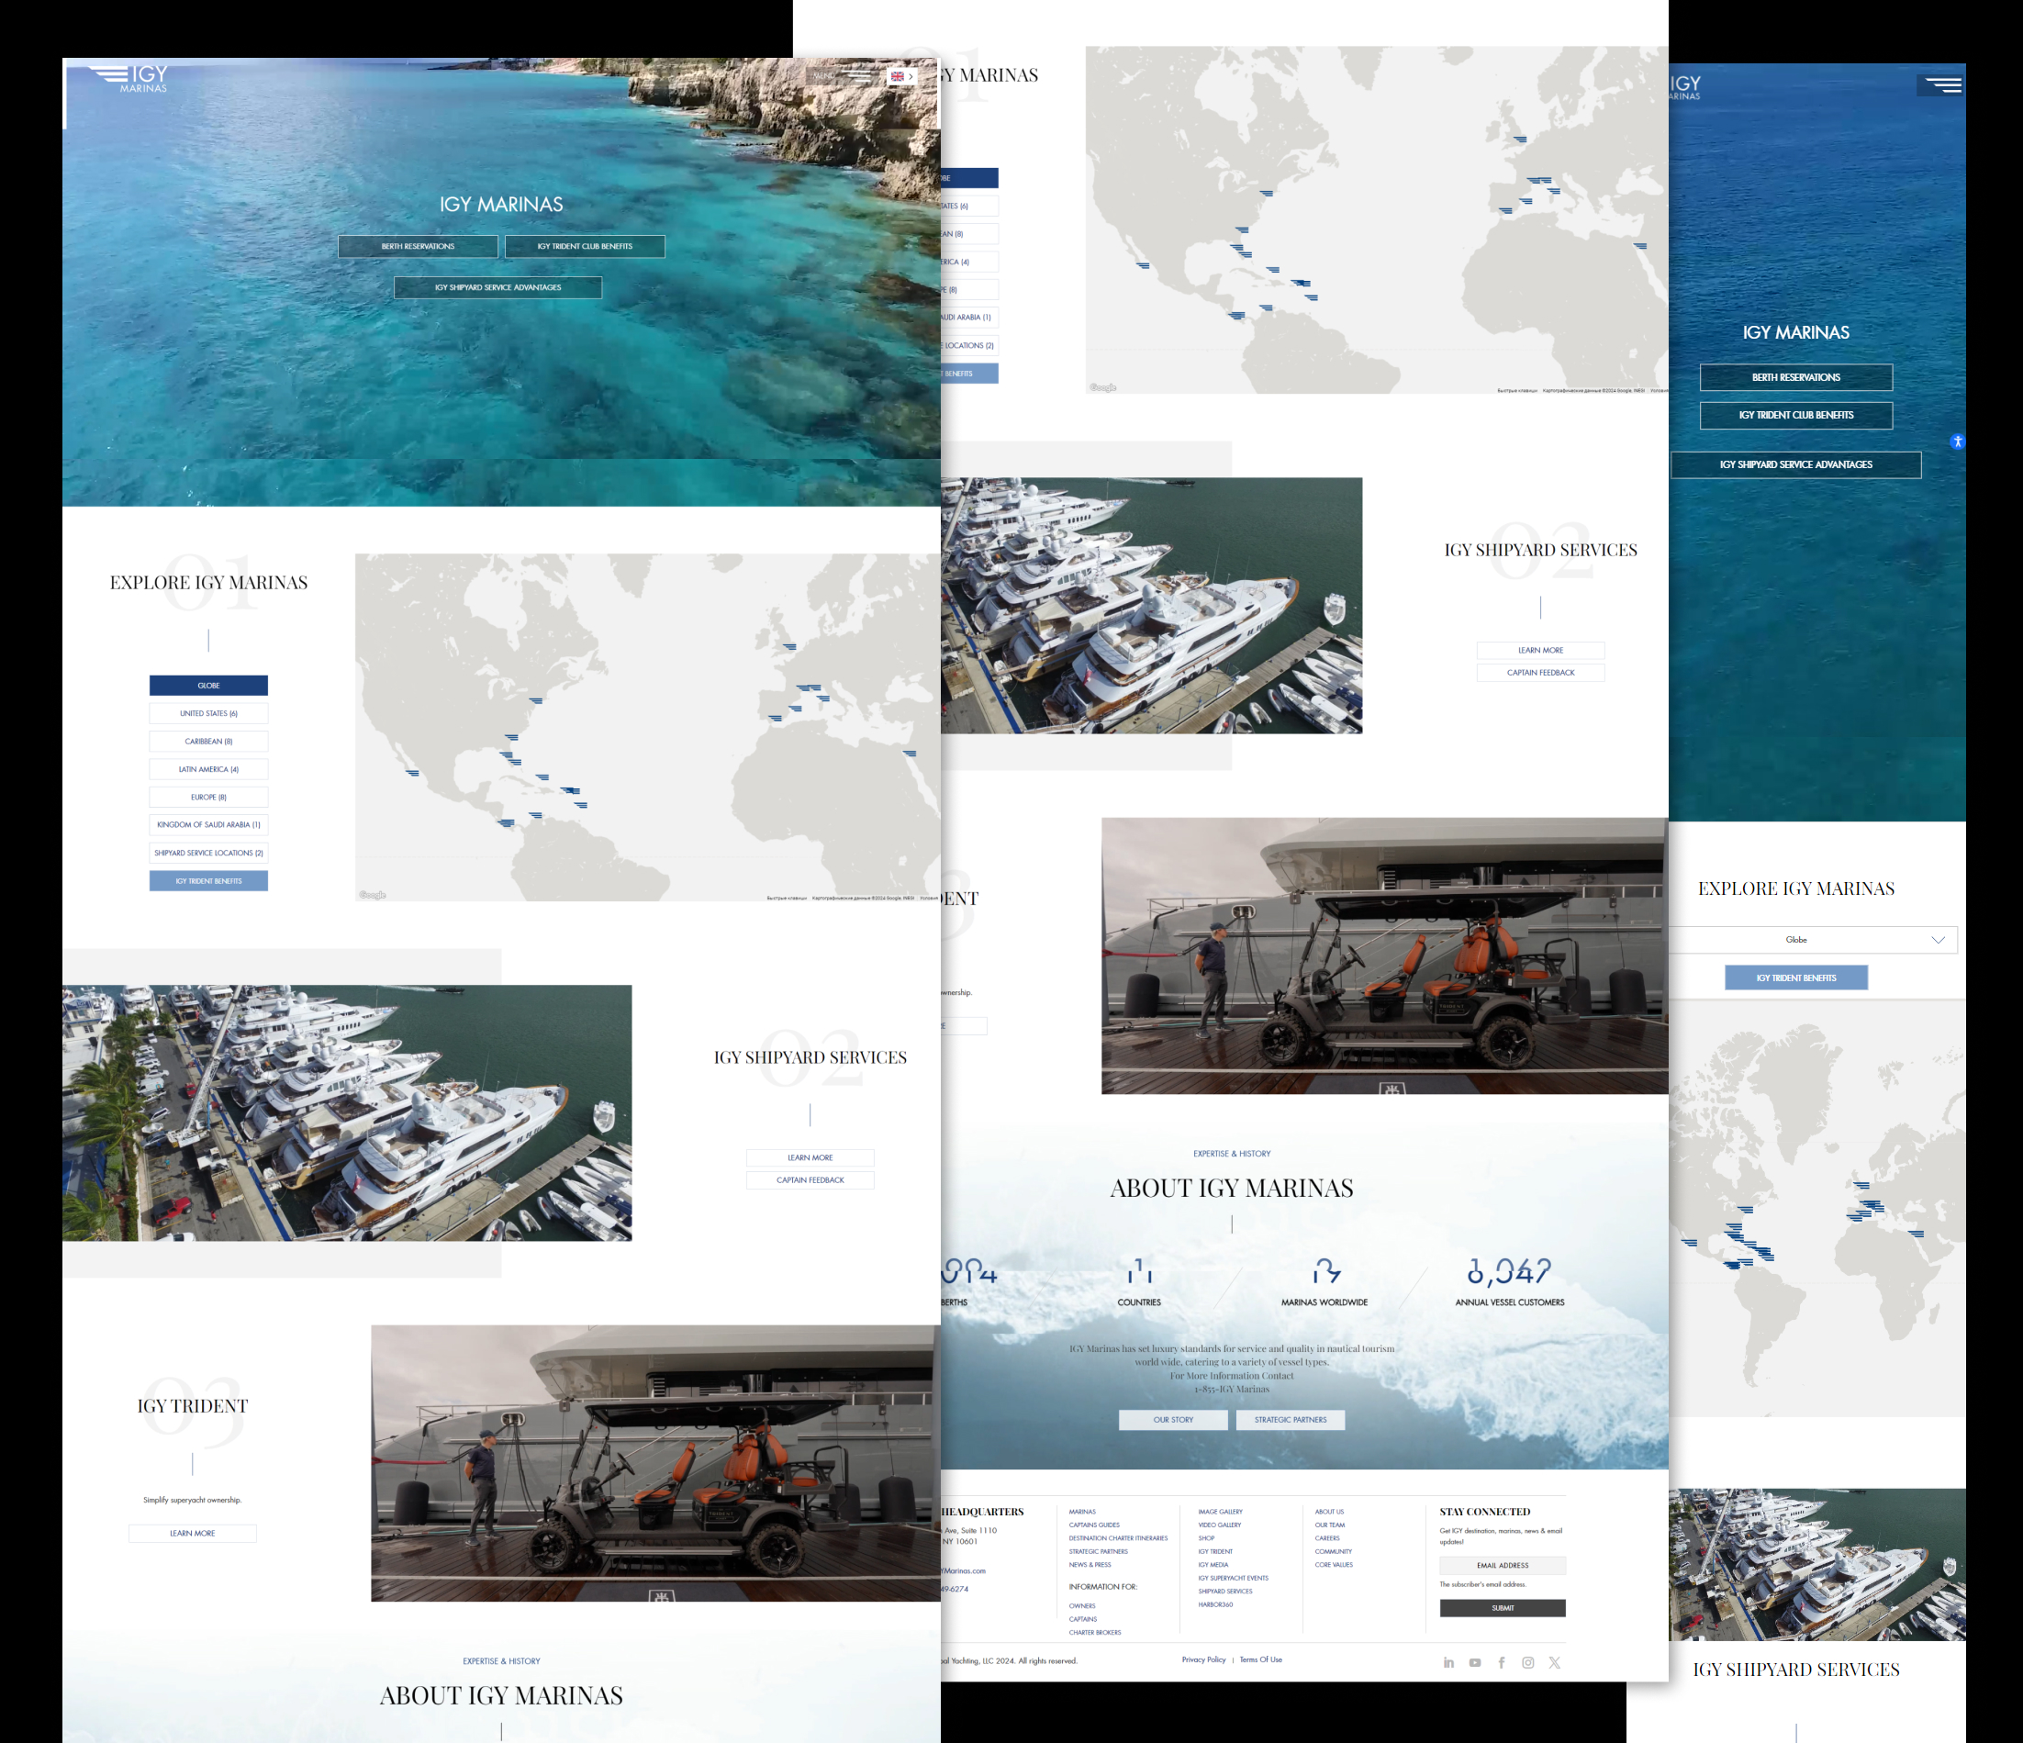Click the blue accessibility widget icon
Image resolution: width=2023 pixels, height=1743 pixels.
[x=1957, y=441]
